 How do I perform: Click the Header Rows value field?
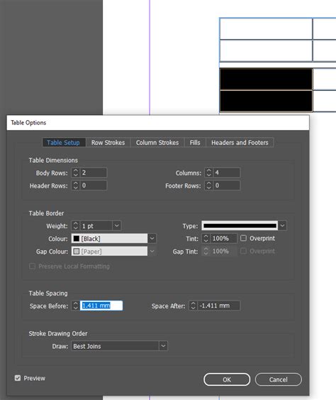[x=94, y=185]
